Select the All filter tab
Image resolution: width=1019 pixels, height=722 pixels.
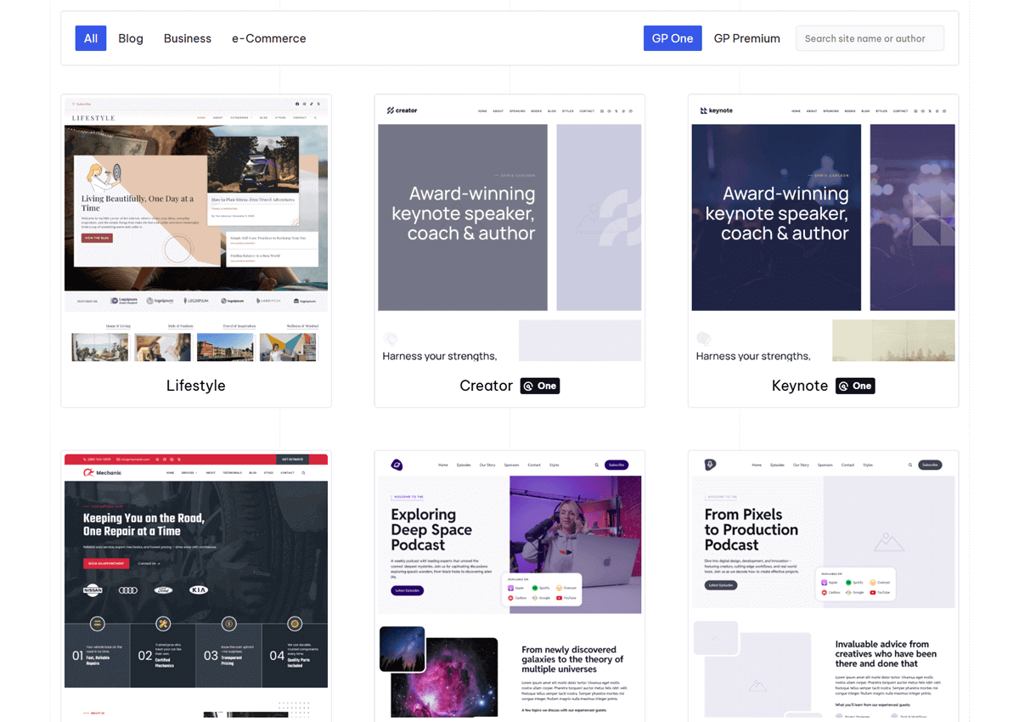click(90, 37)
